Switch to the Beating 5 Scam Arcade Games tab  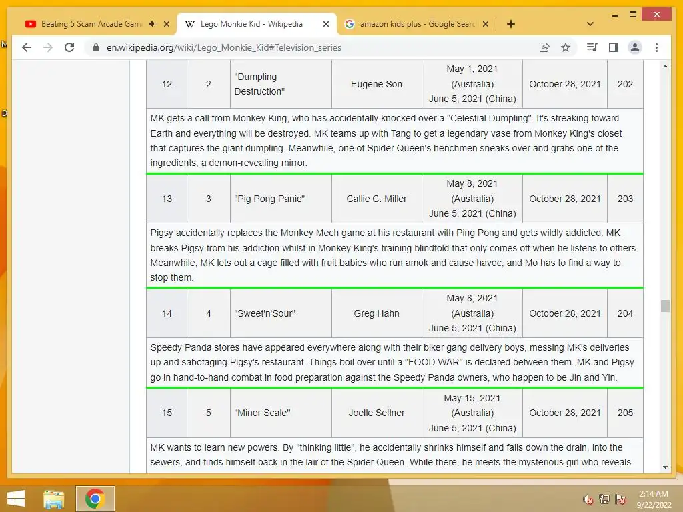[91, 24]
